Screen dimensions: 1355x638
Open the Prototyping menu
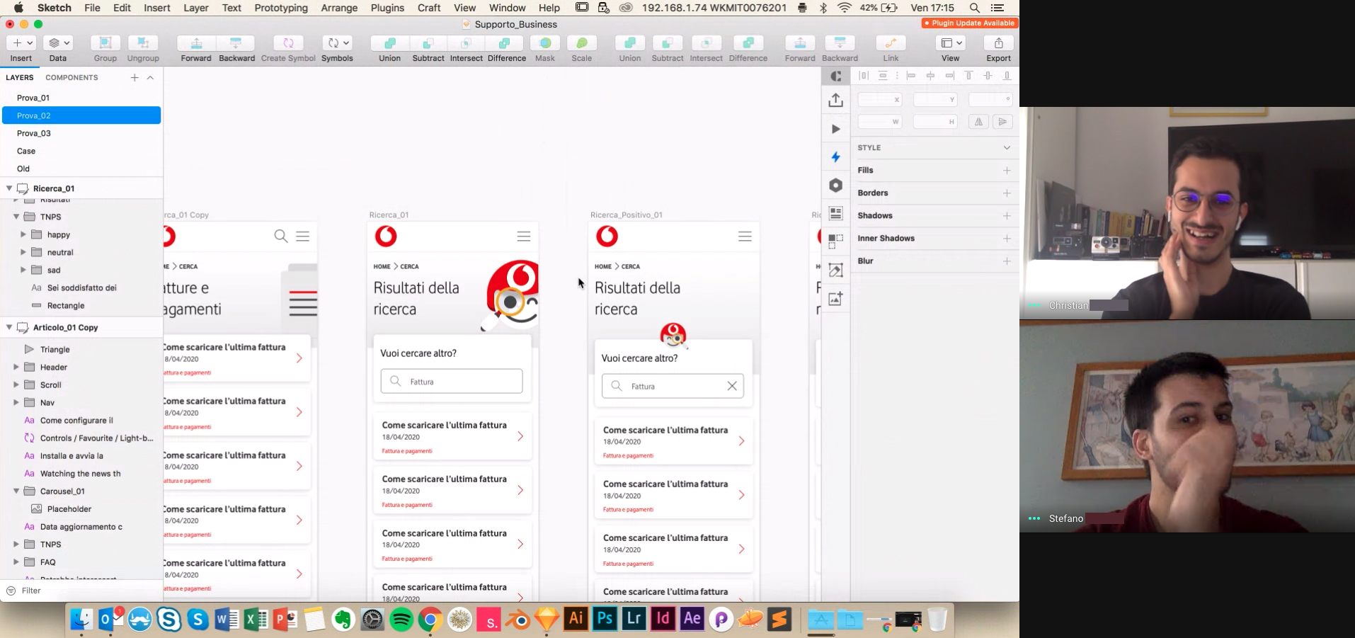(x=281, y=8)
